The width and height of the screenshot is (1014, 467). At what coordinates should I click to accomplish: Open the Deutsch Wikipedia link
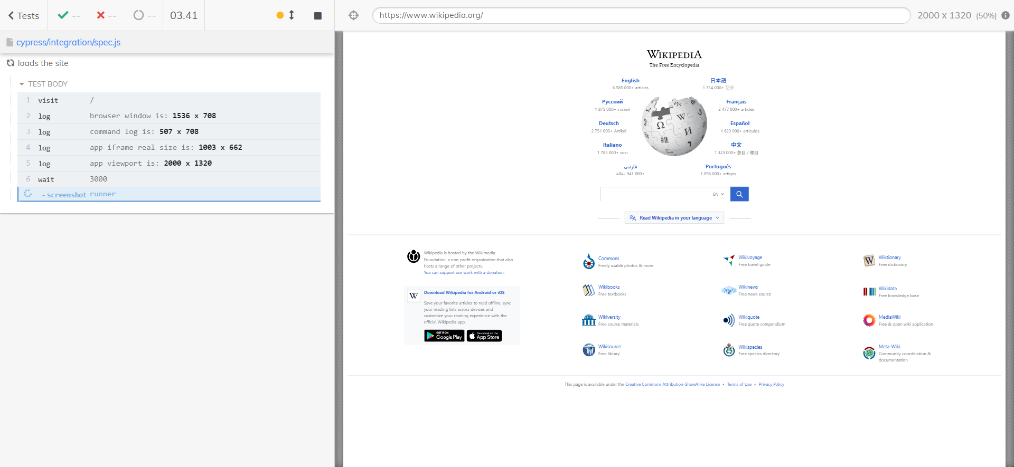tap(608, 123)
